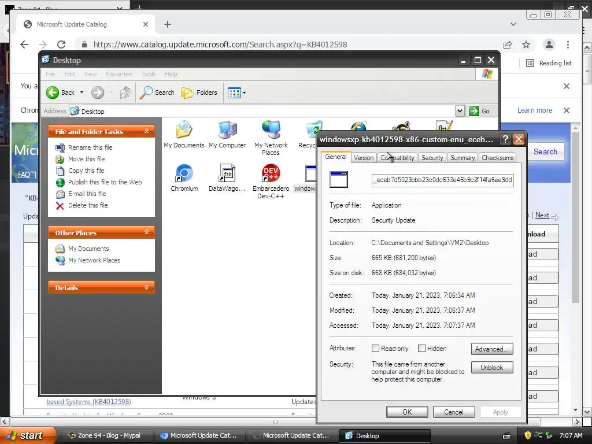Toggle the Read-only checkbox

375,349
